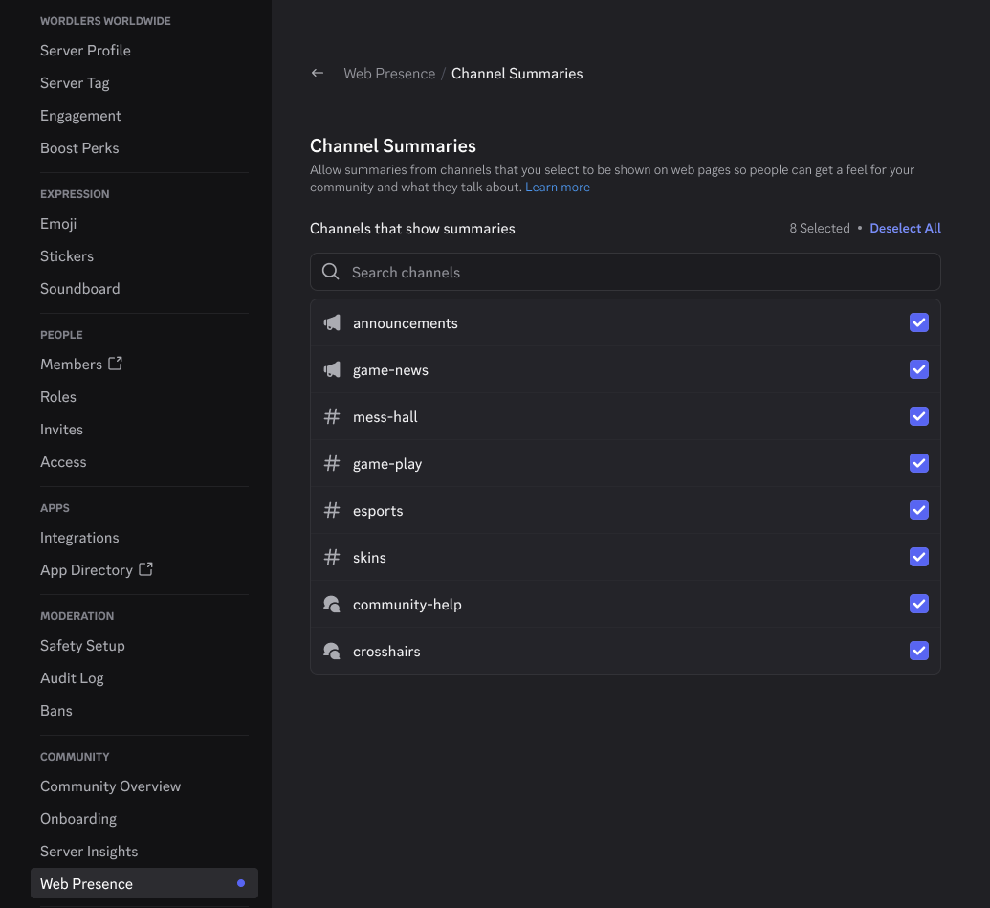Click the hash icon for mess-hall

coord(332,416)
